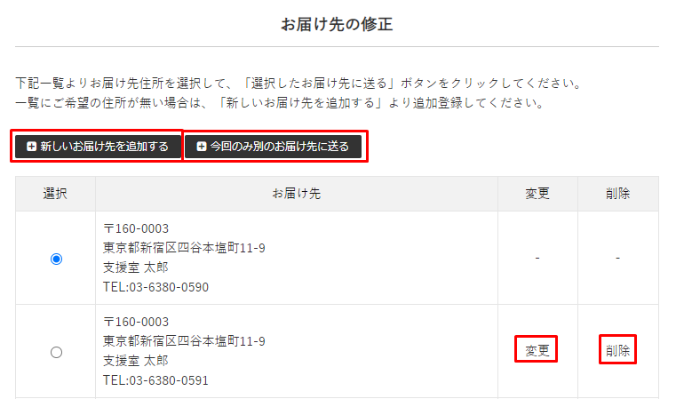Click the dash under 変更 in first row
The image size is (684, 399).
pos(537,258)
